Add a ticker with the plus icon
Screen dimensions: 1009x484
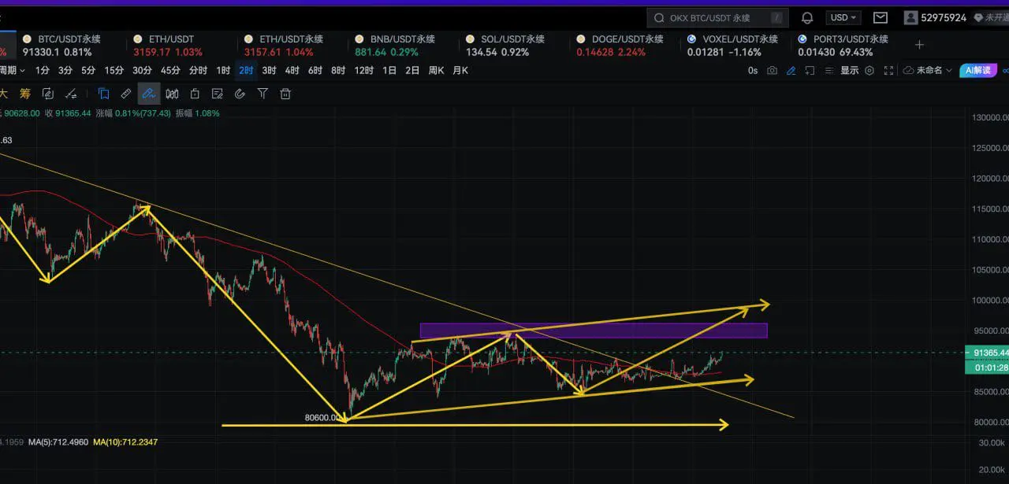(x=919, y=45)
